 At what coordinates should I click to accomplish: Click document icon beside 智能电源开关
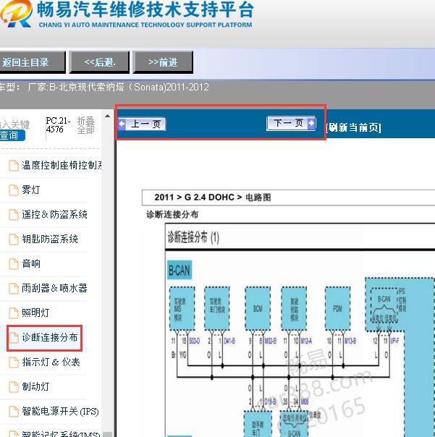pos(13,412)
